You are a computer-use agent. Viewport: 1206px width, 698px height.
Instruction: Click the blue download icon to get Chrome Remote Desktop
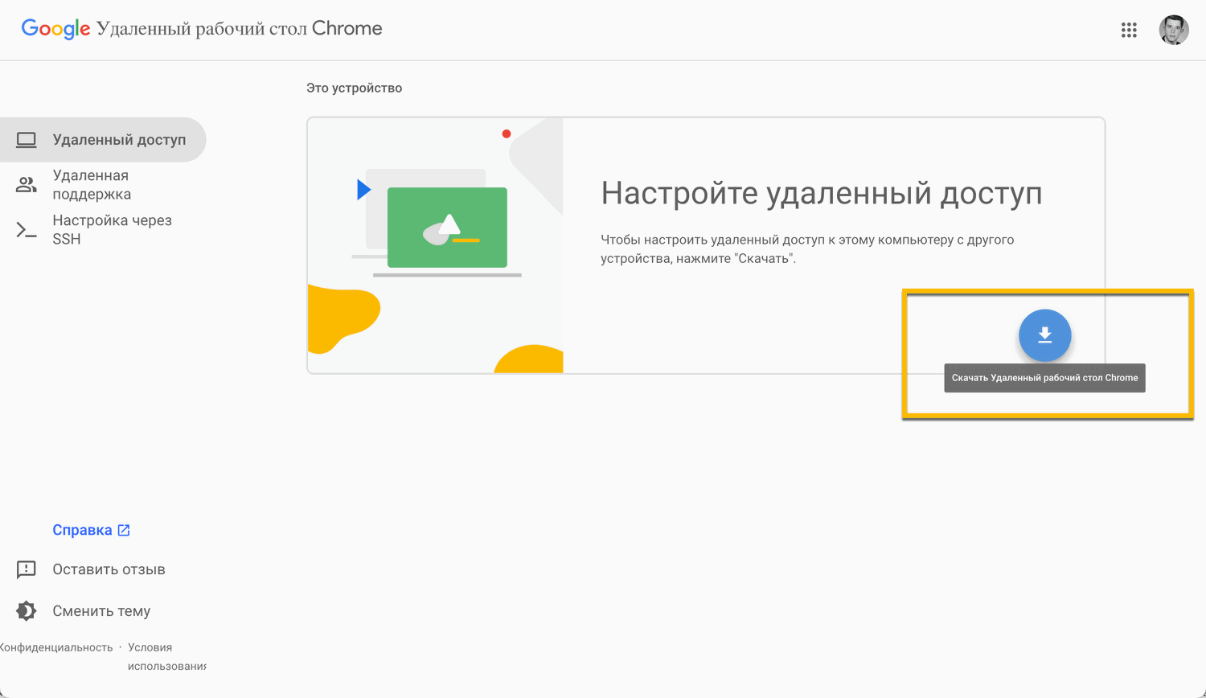click(1044, 335)
